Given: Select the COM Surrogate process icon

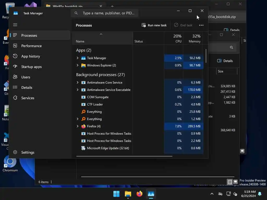Looking at the screenshot, I should click(x=83, y=97).
